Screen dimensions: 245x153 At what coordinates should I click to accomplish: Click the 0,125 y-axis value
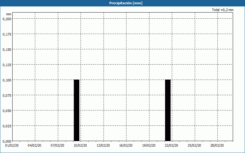point(7,65)
